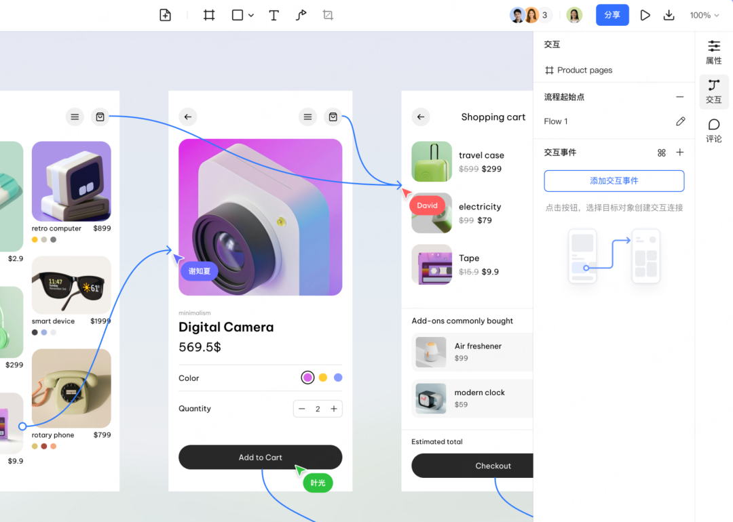Click the interaction events grid icon

[x=662, y=153]
